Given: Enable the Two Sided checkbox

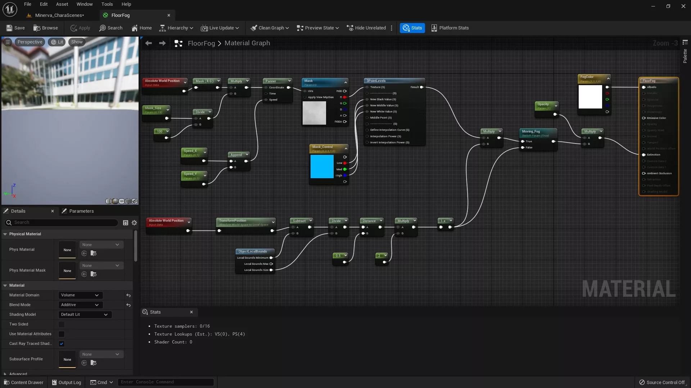Looking at the screenshot, I should [62, 324].
